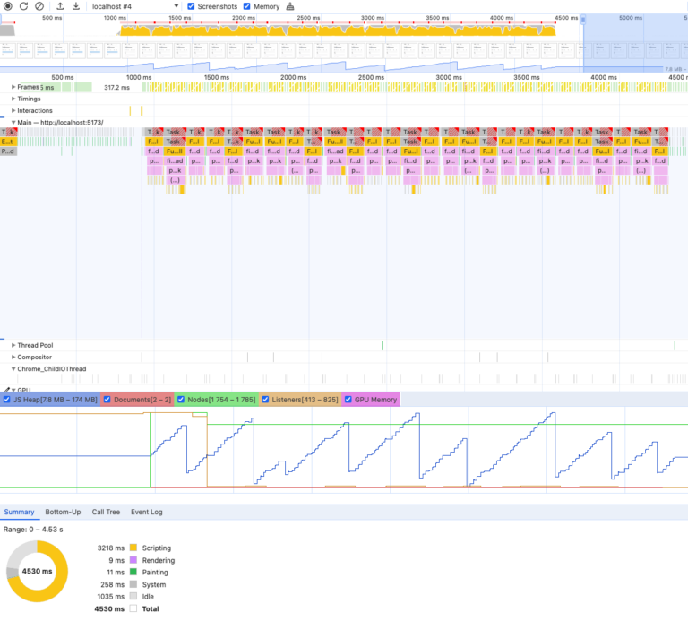This screenshot has height=621, width=688.
Task: Toggle the Listeners counter checkbox
Action: (x=265, y=400)
